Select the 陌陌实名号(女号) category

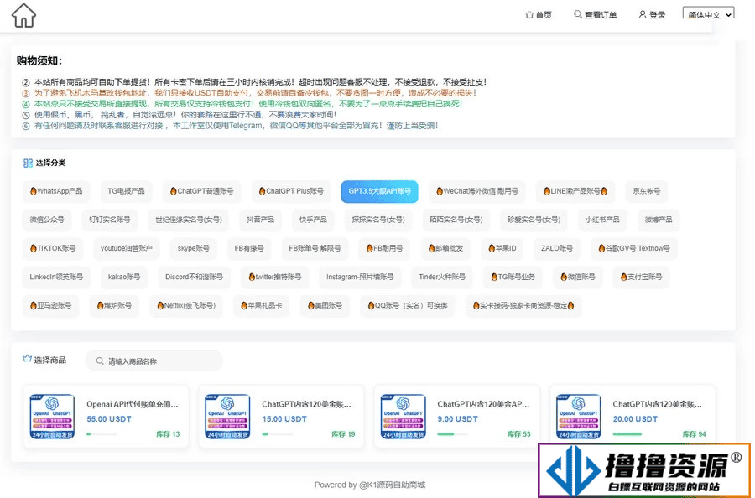(456, 220)
